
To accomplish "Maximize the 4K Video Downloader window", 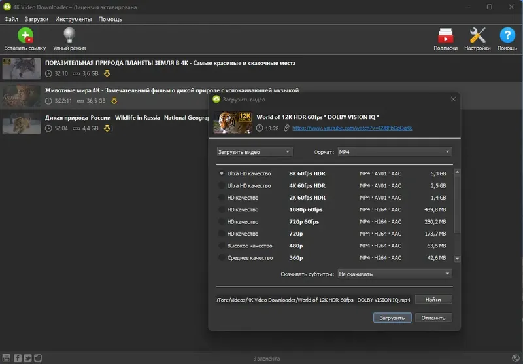I will [x=489, y=7].
